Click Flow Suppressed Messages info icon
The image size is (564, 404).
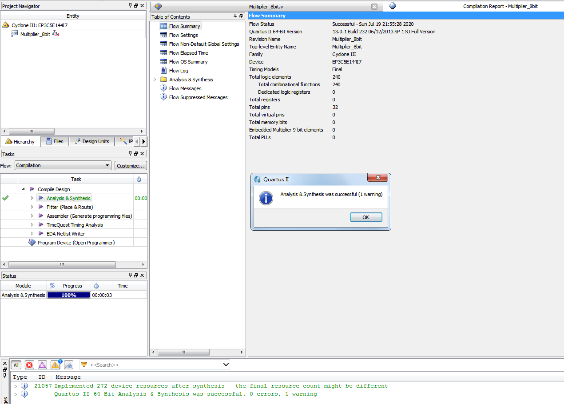(163, 97)
